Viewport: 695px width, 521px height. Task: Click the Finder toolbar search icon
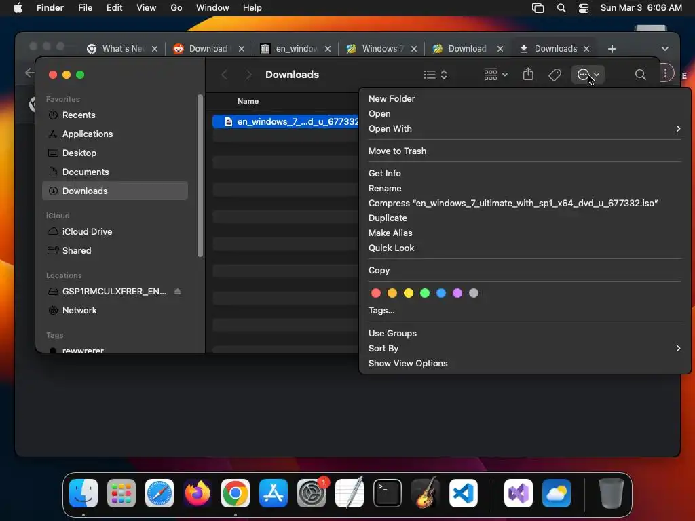point(640,75)
